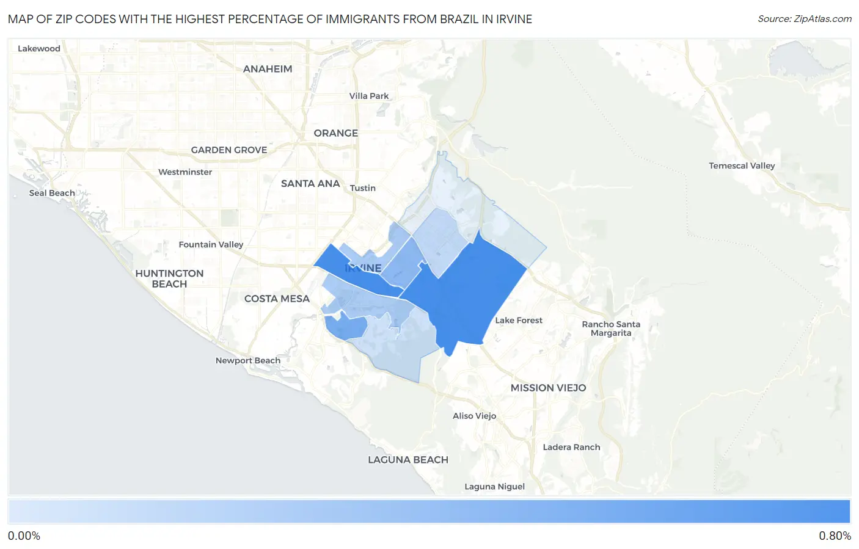859x549 pixels.
Task: Click the Ladera Ranch label
Action: 572,448
